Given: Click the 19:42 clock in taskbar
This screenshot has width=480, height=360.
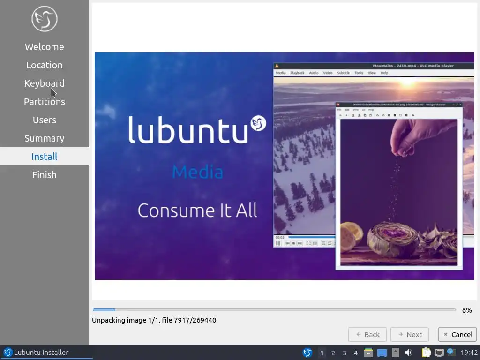Looking at the screenshot, I should point(469,352).
